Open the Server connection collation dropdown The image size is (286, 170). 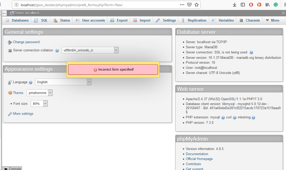(x=116, y=50)
